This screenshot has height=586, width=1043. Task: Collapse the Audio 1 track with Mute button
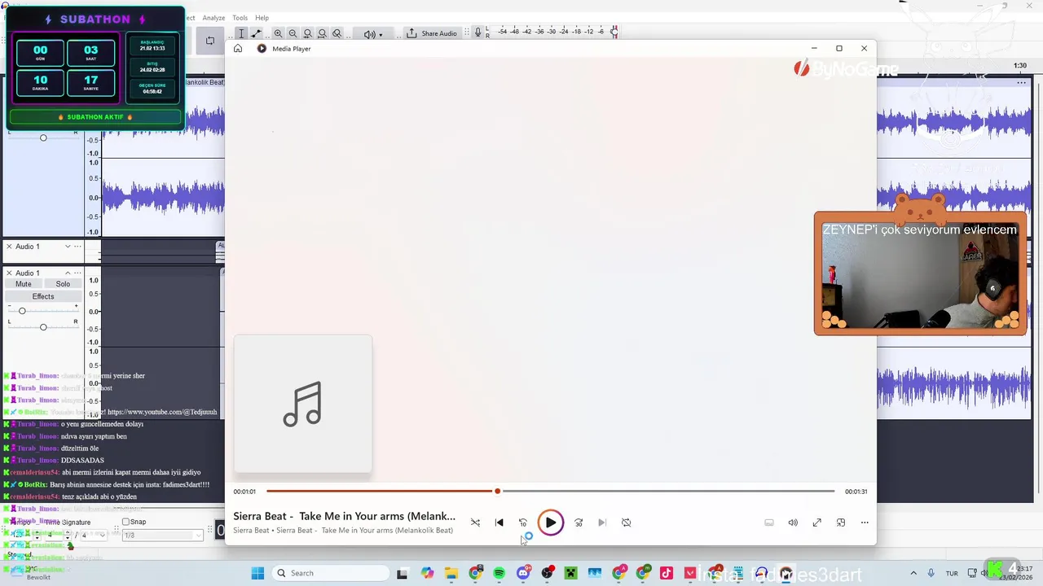[68, 273]
